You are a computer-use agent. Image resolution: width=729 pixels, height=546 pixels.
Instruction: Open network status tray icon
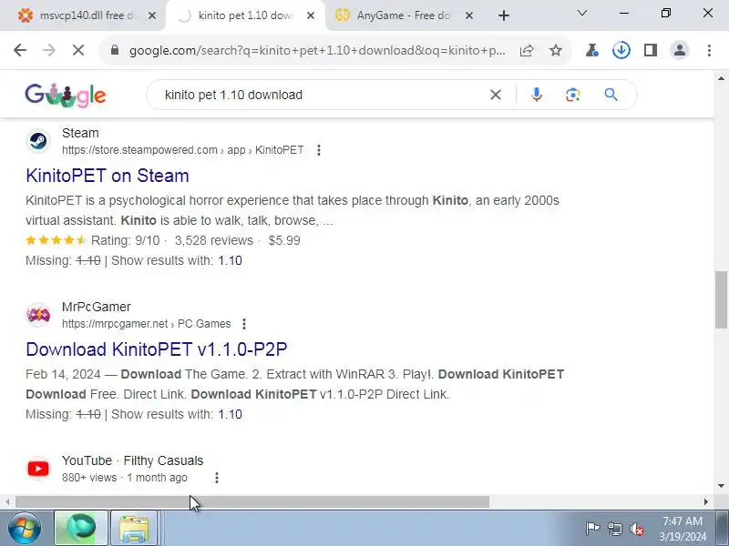pyautogui.click(x=614, y=529)
